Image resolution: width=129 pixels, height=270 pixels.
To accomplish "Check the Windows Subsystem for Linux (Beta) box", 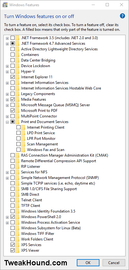I will tap(12, 228).
